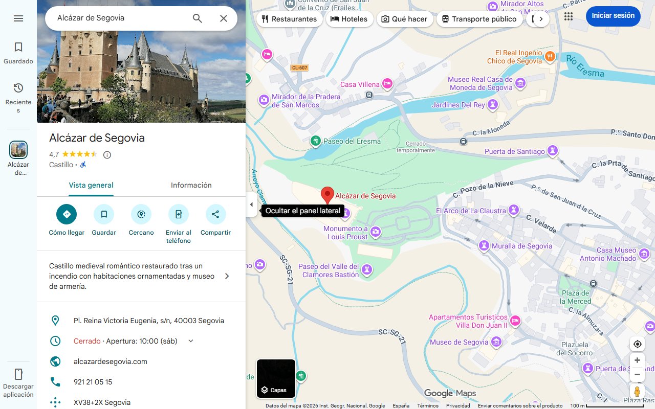Open directions with the Cómo llegar icon
The width and height of the screenshot is (655, 409).
pos(66,214)
